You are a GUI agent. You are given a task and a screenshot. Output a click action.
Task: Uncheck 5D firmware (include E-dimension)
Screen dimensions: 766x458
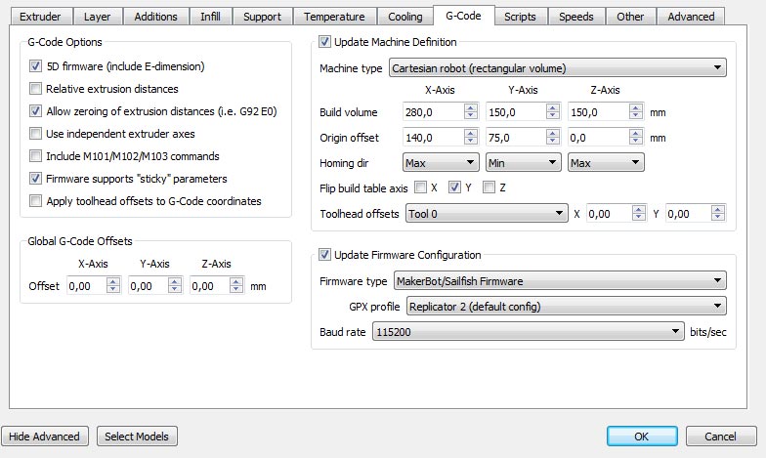(35, 66)
